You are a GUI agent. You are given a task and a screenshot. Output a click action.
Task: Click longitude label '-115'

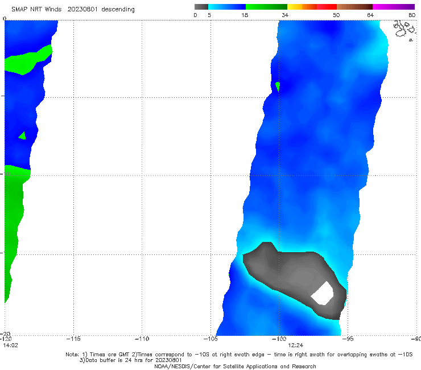pyautogui.click(x=73, y=339)
